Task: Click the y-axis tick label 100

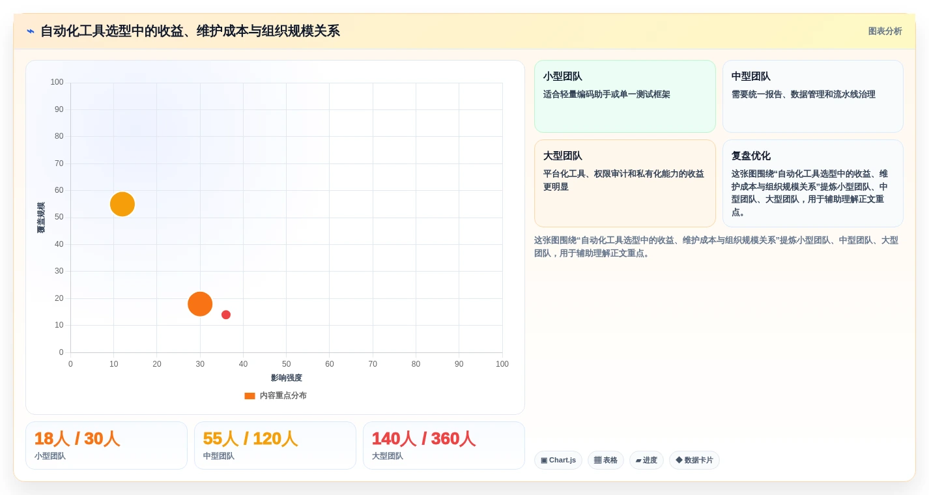Action: [x=57, y=82]
